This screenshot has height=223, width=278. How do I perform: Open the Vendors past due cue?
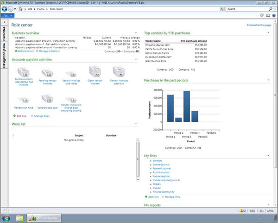[x=47, y=101]
